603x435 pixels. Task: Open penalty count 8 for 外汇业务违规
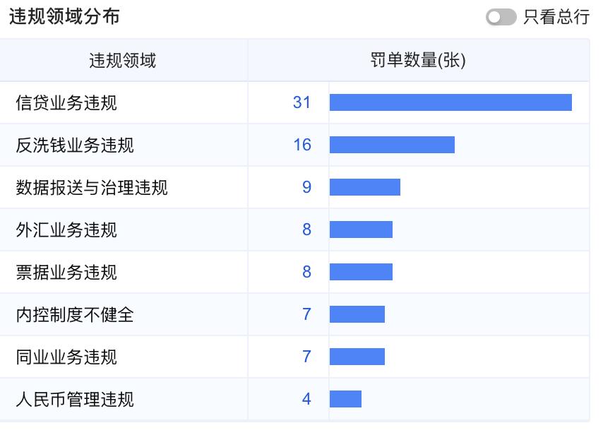(x=306, y=230)
